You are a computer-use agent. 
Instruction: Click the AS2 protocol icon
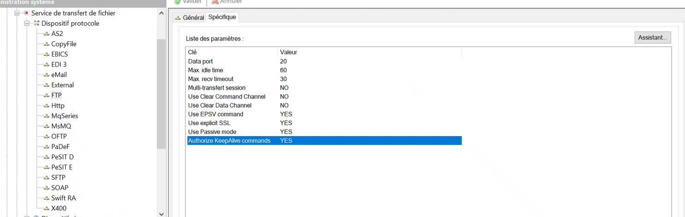click(x=46, y=34)
